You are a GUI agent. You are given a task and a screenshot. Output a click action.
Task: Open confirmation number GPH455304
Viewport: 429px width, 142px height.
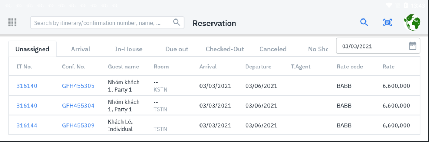coord(78,106)
